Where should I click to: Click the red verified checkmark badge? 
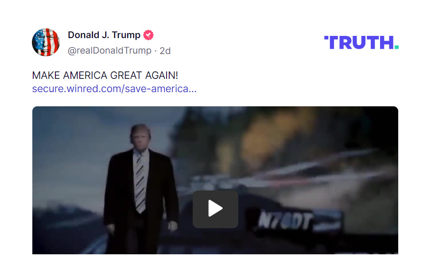[x=148, y=35]
